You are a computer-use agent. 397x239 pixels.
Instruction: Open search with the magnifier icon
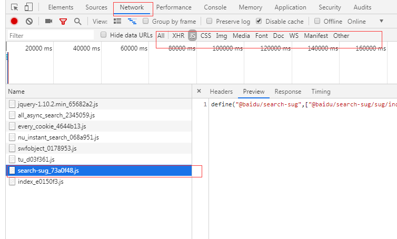tap(78, 22)
